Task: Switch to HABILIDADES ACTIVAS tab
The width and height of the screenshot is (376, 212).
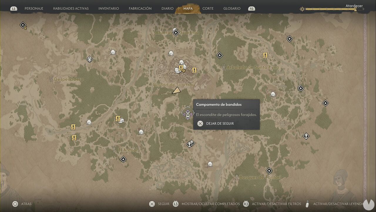Action: tap(71, 9)
